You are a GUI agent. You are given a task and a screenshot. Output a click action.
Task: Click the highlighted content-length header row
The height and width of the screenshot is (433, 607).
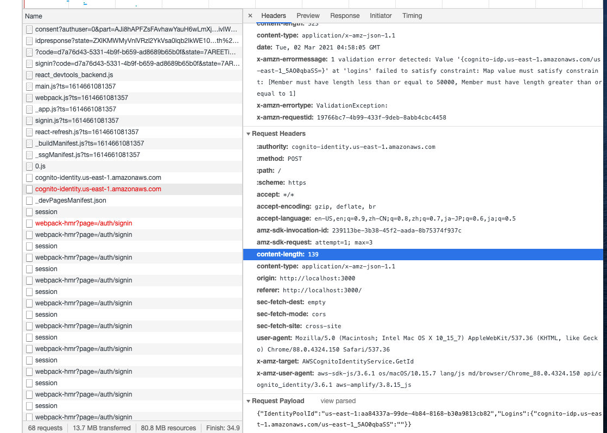pos(282,254)
